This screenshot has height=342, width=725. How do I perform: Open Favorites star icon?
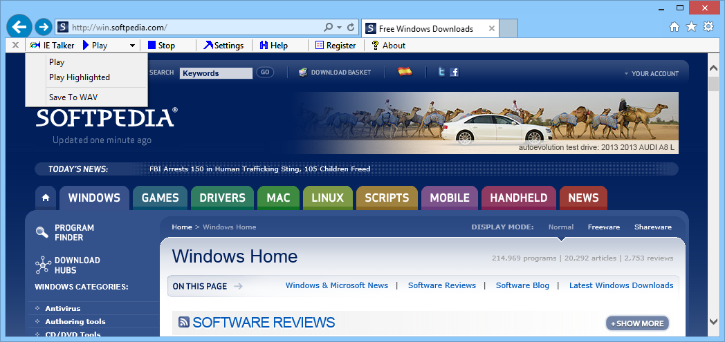pyautogui.click(x=691, y=27)
